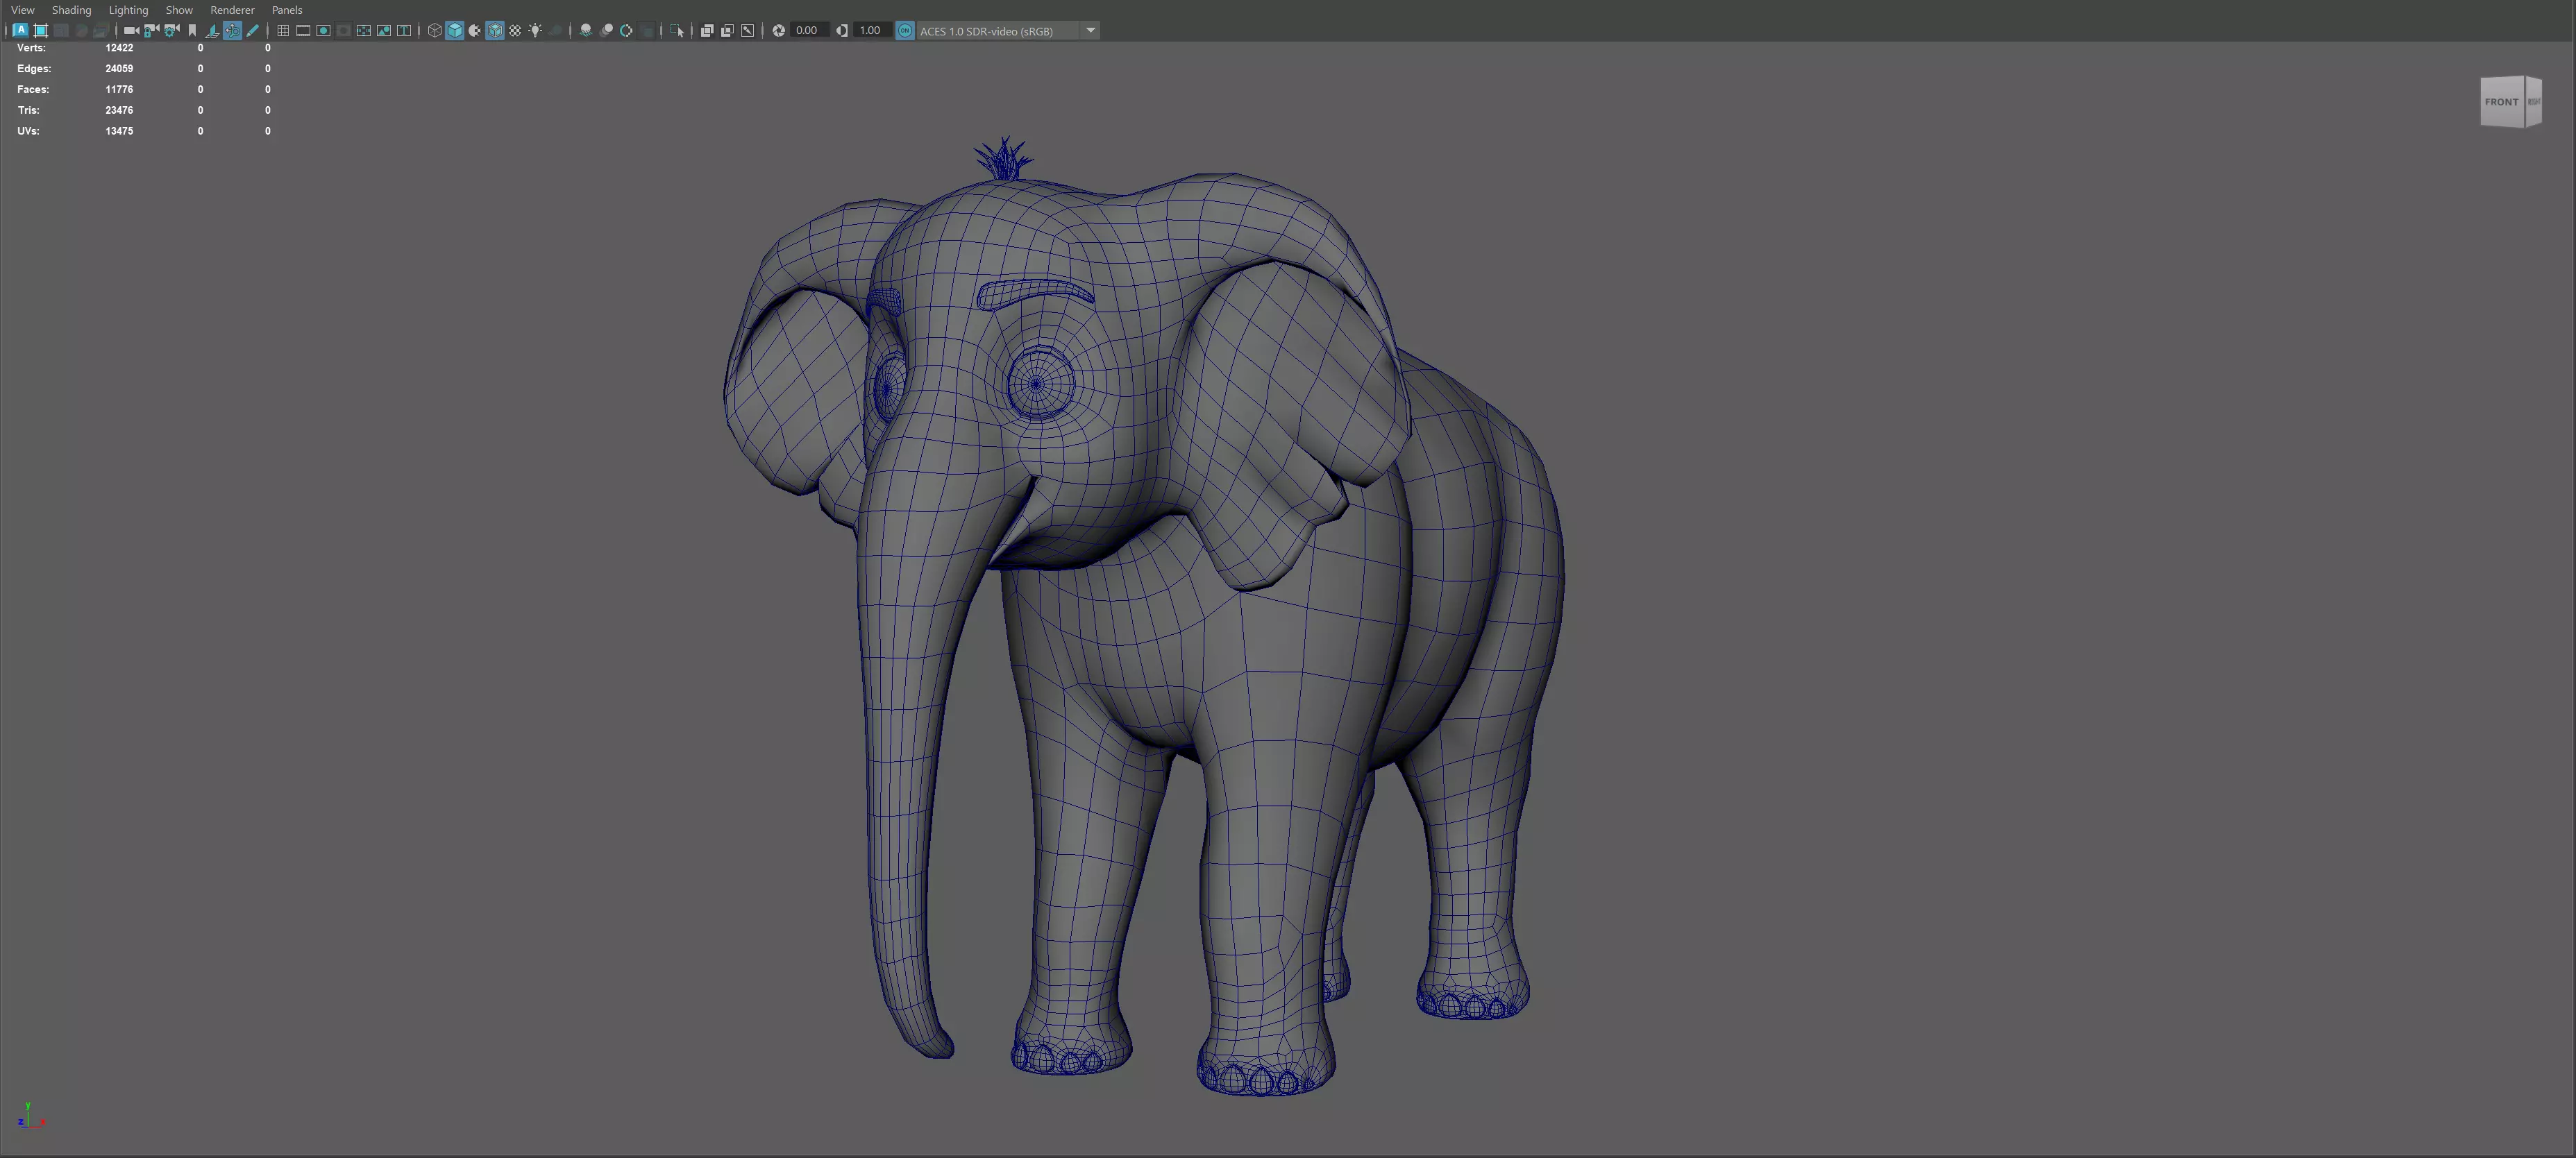
Task: Toggle Smooth Shade All cube icon
Action: pyautogui.click(x=455, y=31)
